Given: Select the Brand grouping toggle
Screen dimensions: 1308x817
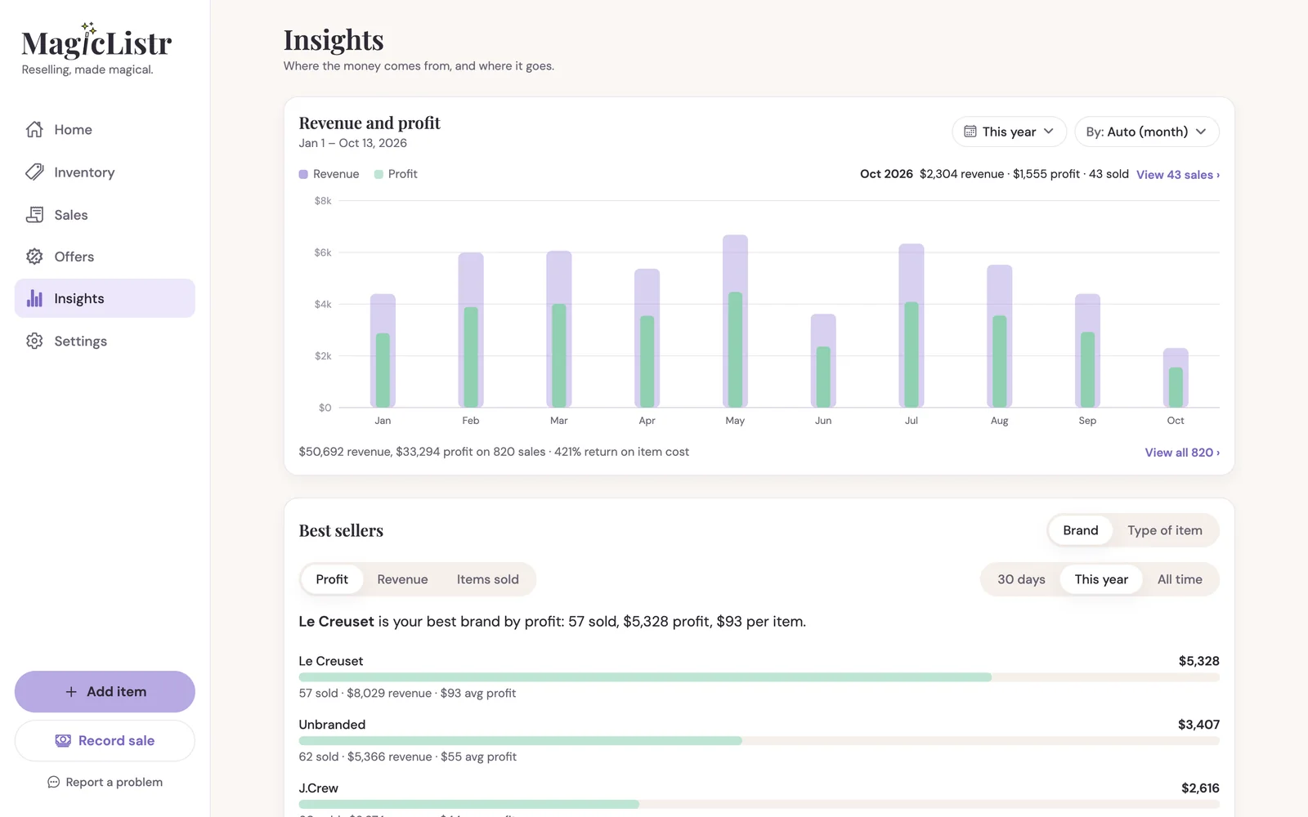Looking at the screenshot, I should pyautogui.click(x=1081, y=530).
